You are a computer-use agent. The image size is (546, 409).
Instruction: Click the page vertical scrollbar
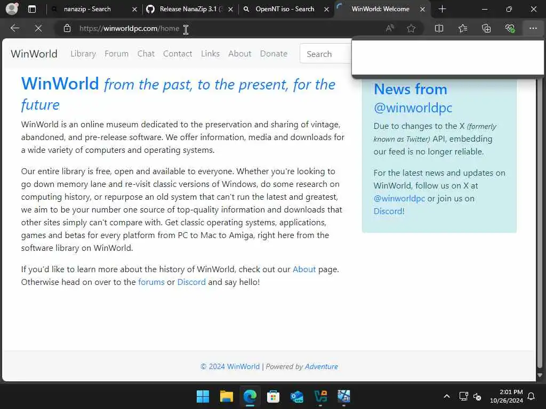pyautogui.click(x=540, y=223)
